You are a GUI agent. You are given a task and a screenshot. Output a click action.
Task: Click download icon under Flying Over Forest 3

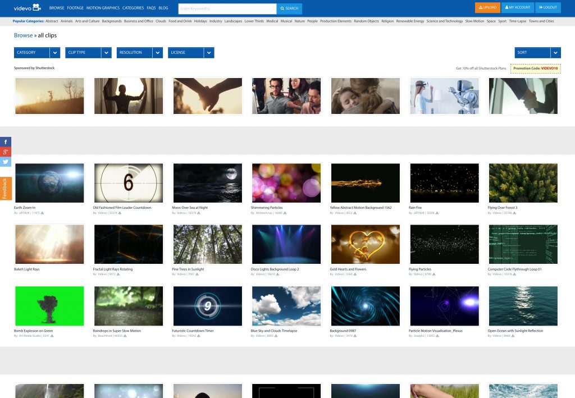point(514,213)
